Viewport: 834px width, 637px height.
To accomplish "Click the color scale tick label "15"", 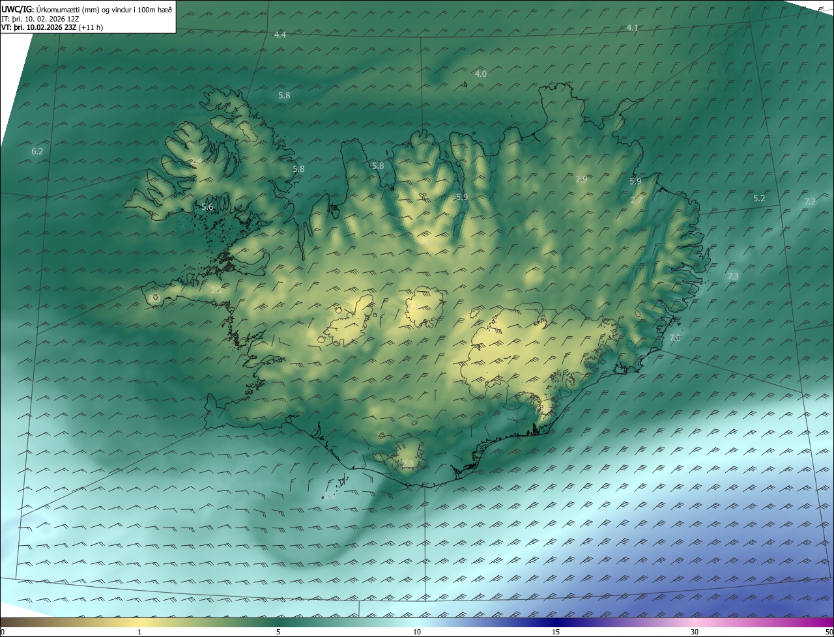I will coord(556,632).
